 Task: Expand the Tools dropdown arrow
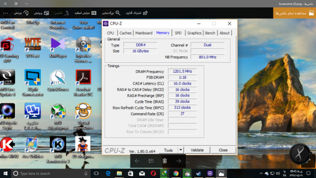[181, 150]
